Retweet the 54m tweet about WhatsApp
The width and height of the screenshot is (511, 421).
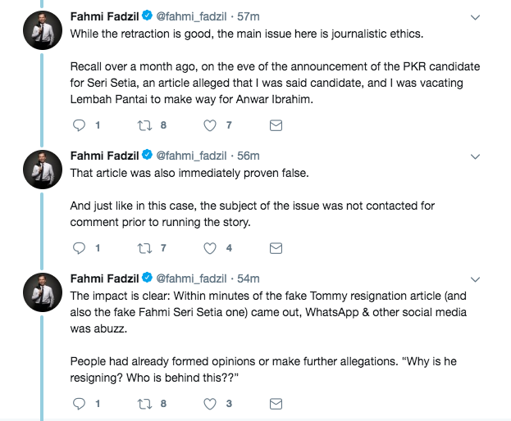click(144, 403)
